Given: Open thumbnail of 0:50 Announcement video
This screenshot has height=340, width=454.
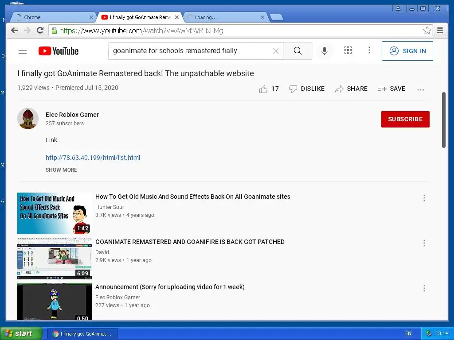Looking at the screenshot, I should (55, 301).
